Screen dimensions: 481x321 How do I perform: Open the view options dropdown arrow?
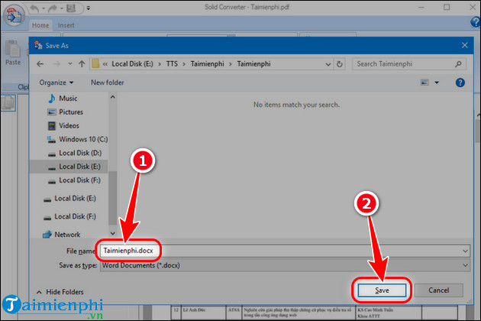click(437, 83)
